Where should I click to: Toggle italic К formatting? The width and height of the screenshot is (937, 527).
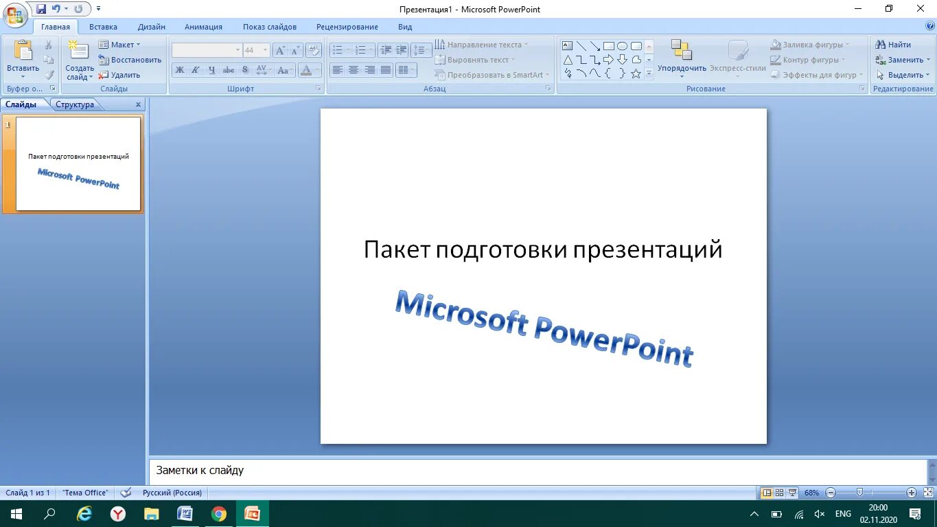[x=195, y=70]
